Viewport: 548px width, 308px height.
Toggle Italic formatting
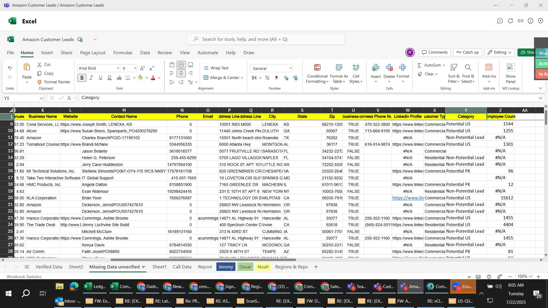pyautogui.click(x=91, y=78)
